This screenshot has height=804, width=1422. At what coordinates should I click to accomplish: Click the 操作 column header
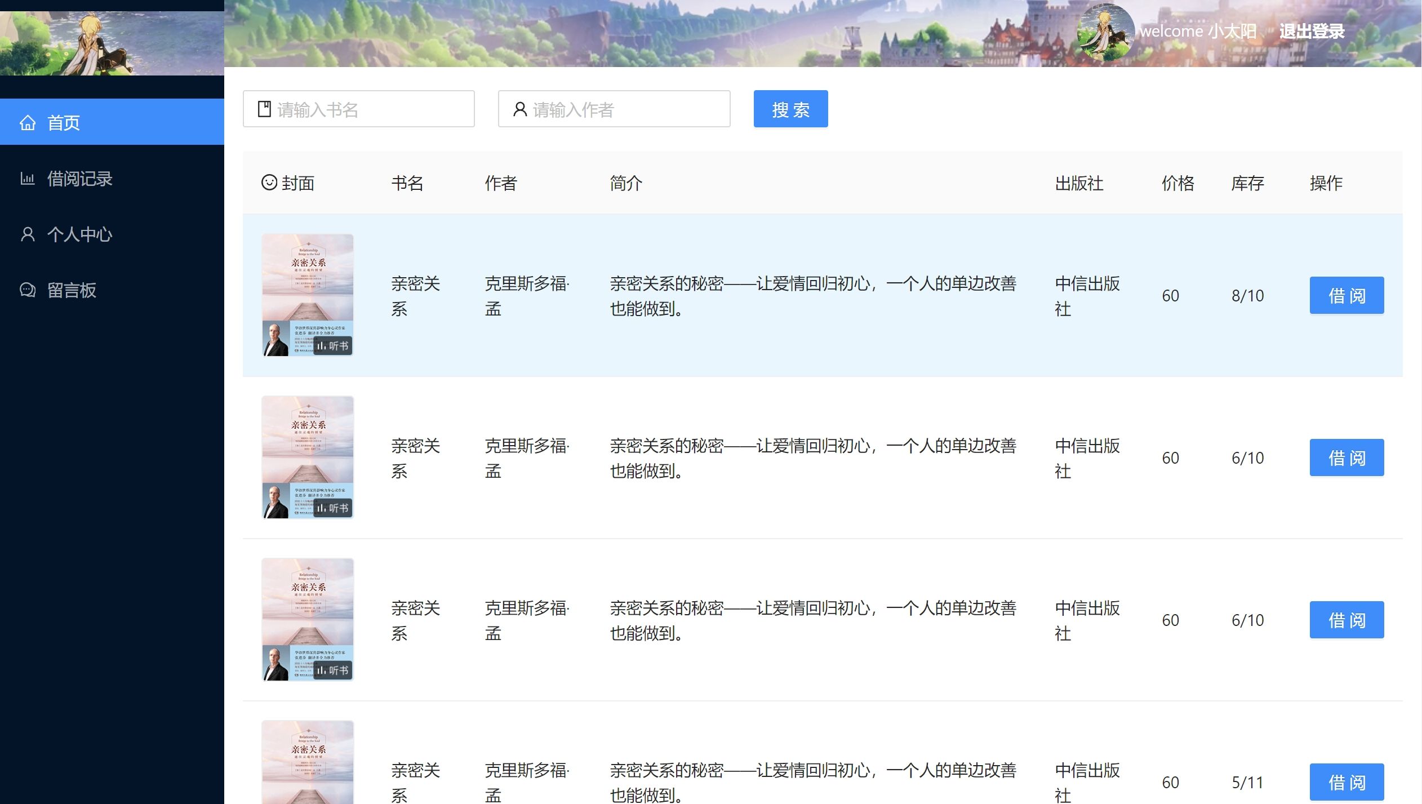click(x=1326, y=183)
